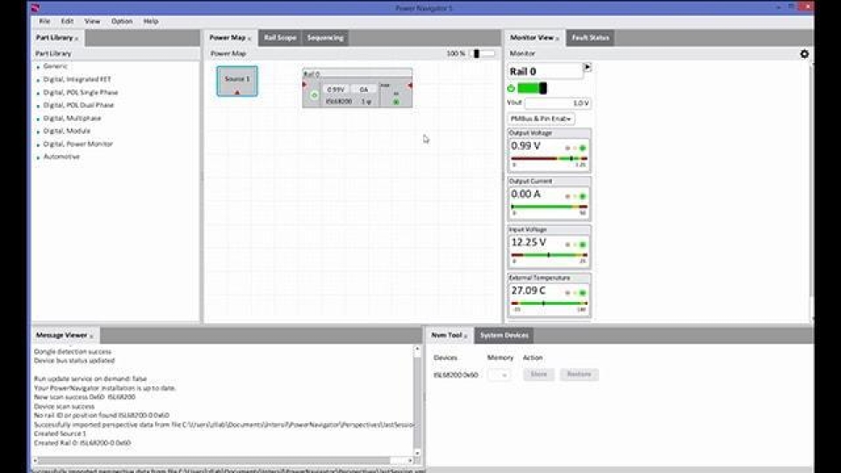
Task: Click the Restore button
Action: pyautogui.click(x=579, y=375)
